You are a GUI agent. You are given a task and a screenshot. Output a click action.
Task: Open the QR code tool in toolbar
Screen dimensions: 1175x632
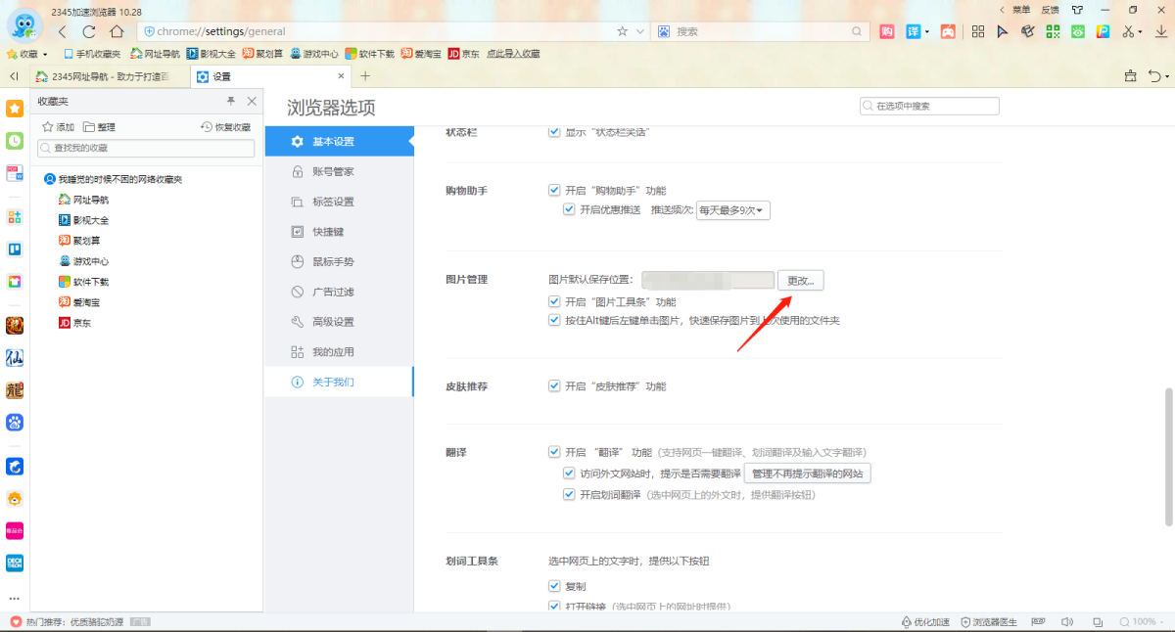click(x=1053, y=31)
